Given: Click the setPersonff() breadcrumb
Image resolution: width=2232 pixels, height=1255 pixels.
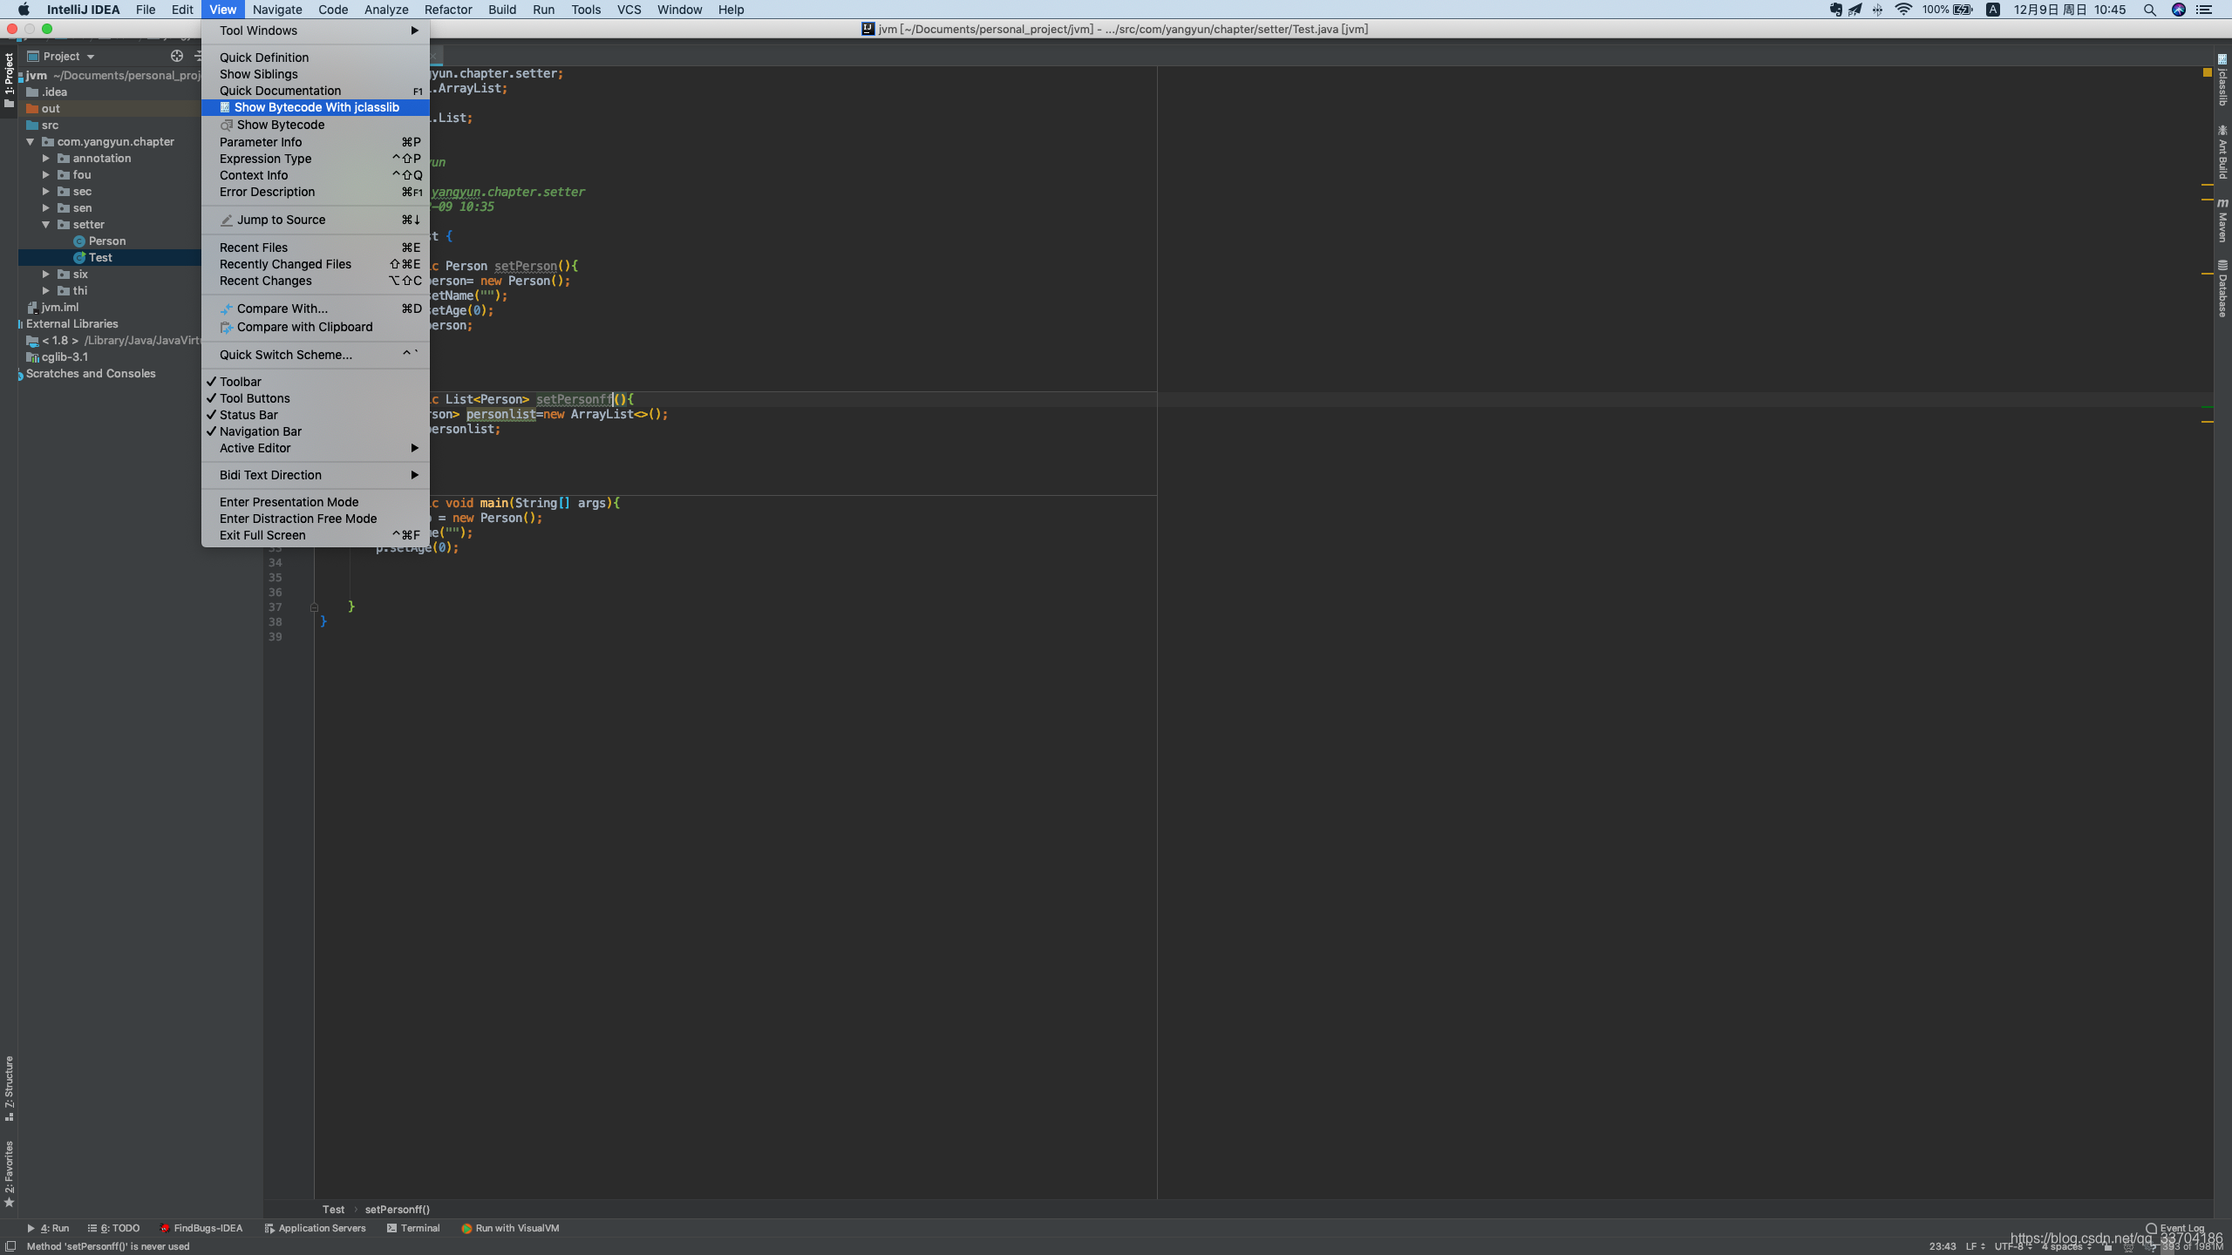Looking at the screenshot, I should [397, 1210].
